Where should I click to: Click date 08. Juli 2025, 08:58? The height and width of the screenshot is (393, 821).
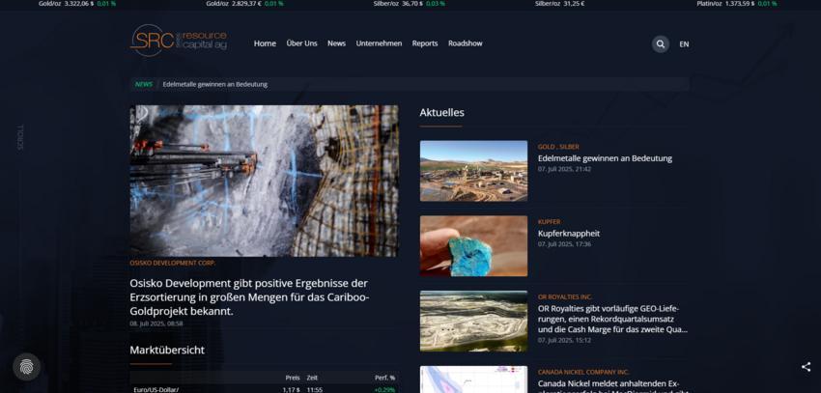[x=156, y=323]
